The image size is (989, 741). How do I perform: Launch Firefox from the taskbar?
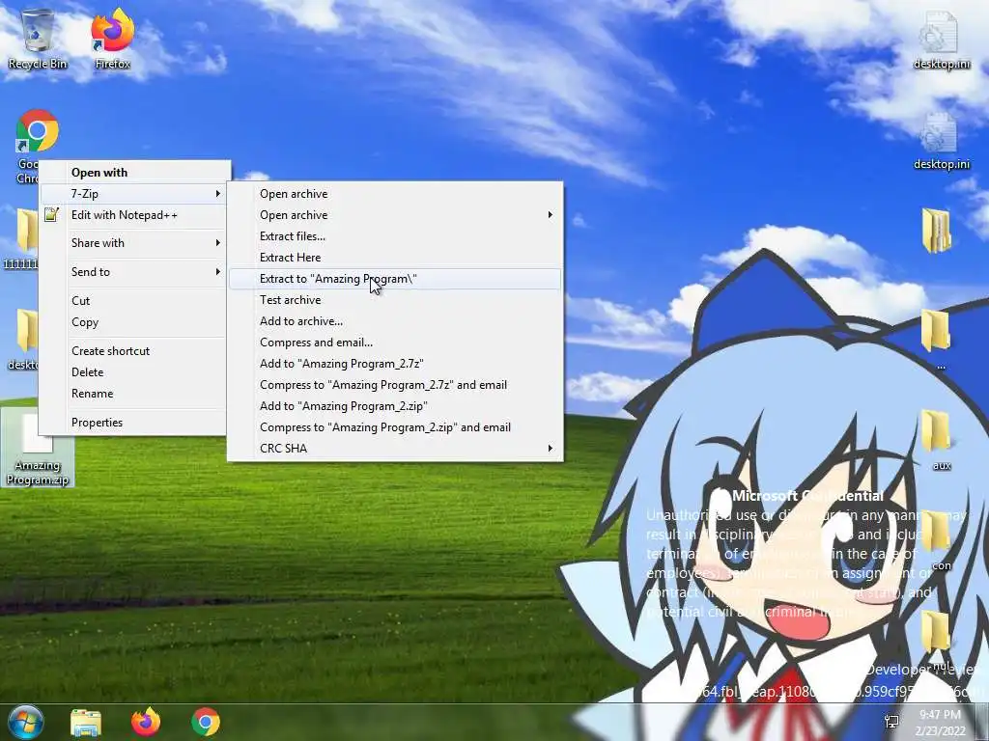click(146, 722)
